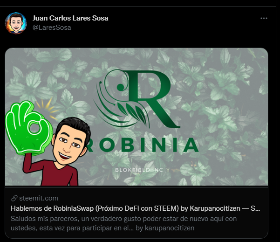This screenshot has width=280, height=242.
Task: Click Juan Carlos Lares Sosa's profile avatar
Action: point(16,23)
